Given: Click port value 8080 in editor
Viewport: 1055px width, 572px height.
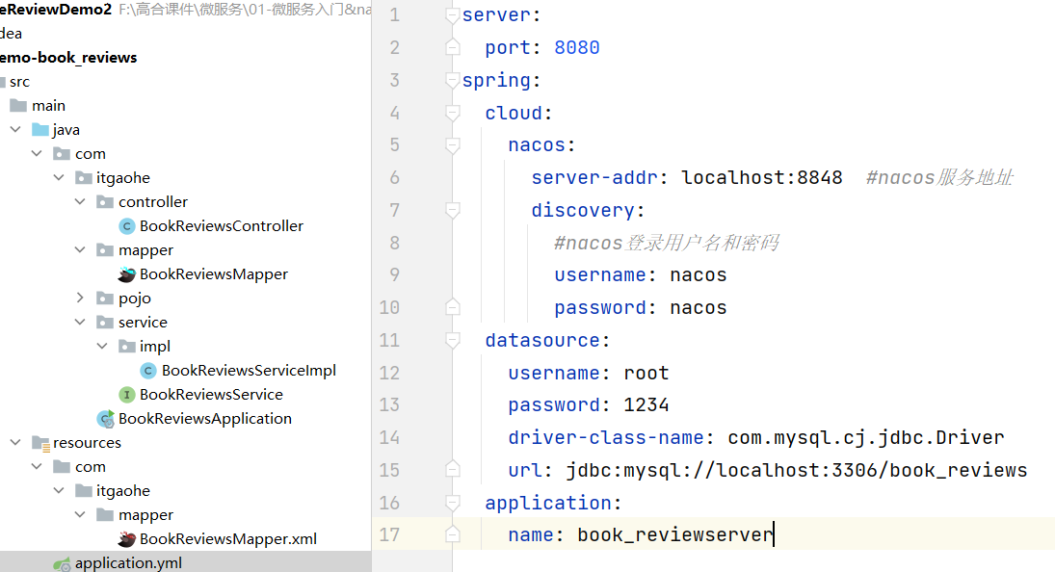Looking at the screenshot, I should [576, 48].
